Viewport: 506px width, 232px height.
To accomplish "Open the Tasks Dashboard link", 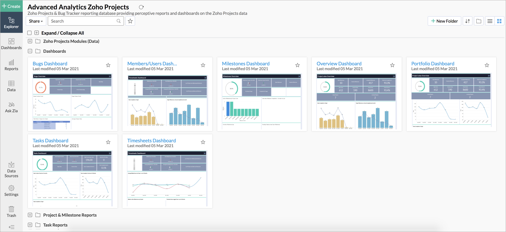I will click(x=50, y=141).
